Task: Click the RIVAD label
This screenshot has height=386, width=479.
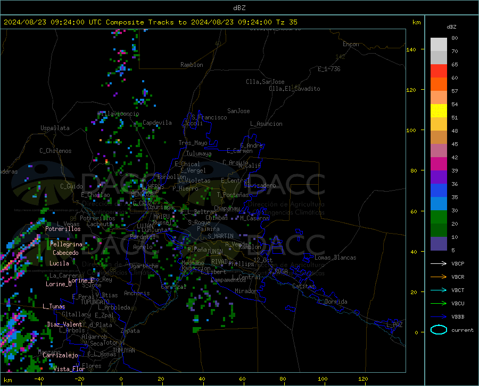Action: [219, 262]
